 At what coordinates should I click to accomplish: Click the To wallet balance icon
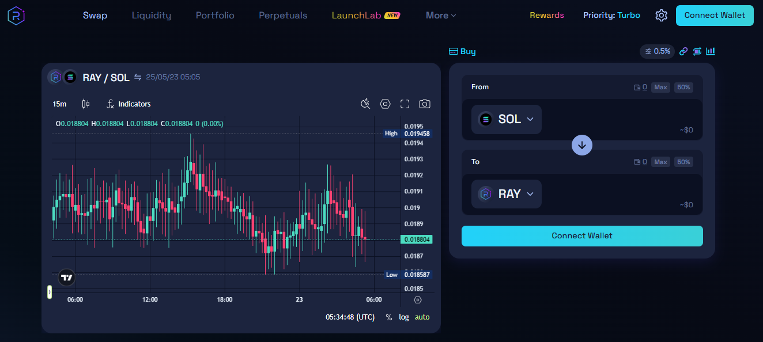coord(637,162)
